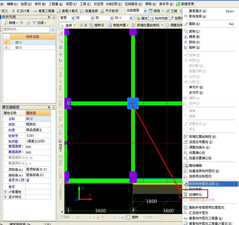Choose 柱墙转化 in the context menu
This screenshot has height=225, width=239.
pos(195,194)
